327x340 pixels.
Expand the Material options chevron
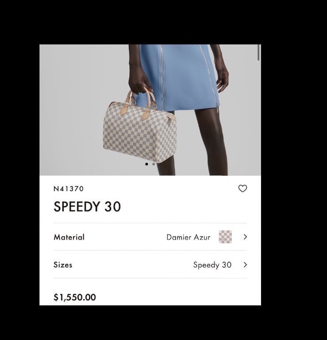pyautogui.click(x=245, y=237)
